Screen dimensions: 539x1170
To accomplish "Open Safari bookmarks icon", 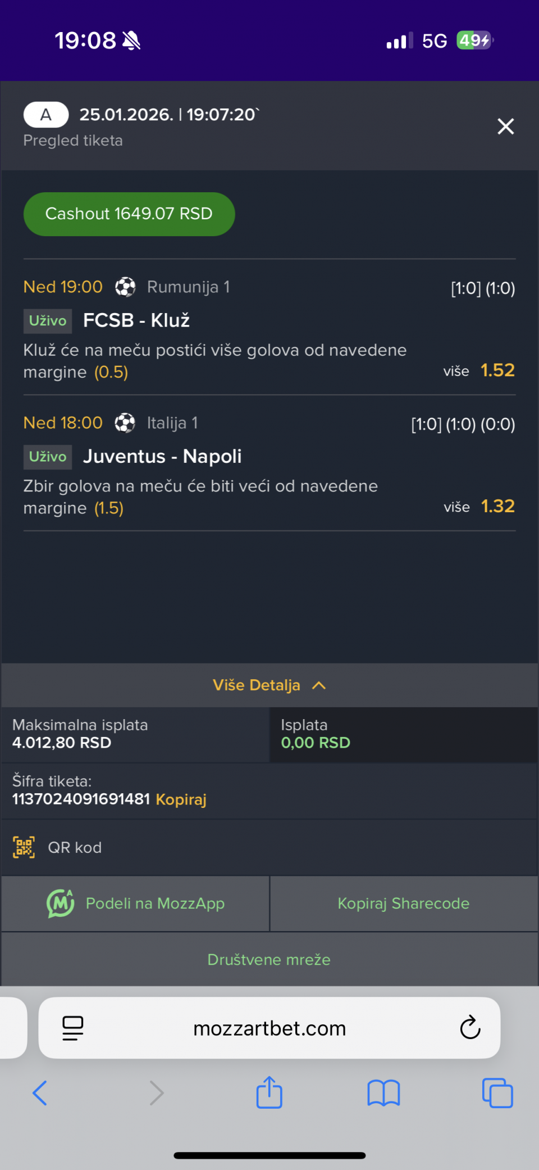I will [x=383, y=1093].
